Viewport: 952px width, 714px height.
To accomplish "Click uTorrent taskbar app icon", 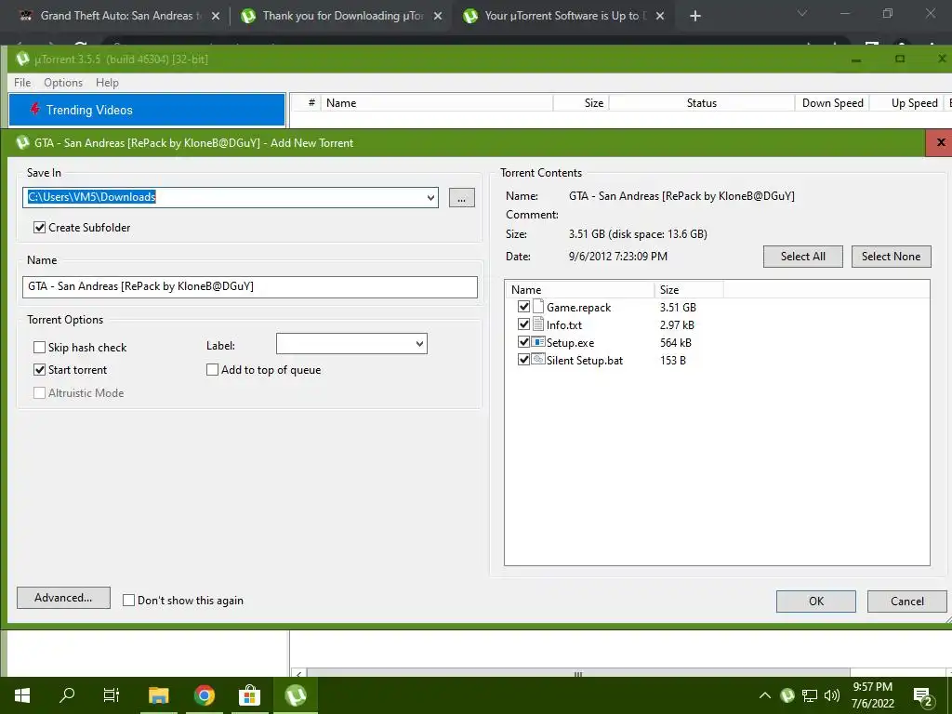I will click(x=295, y=695).
